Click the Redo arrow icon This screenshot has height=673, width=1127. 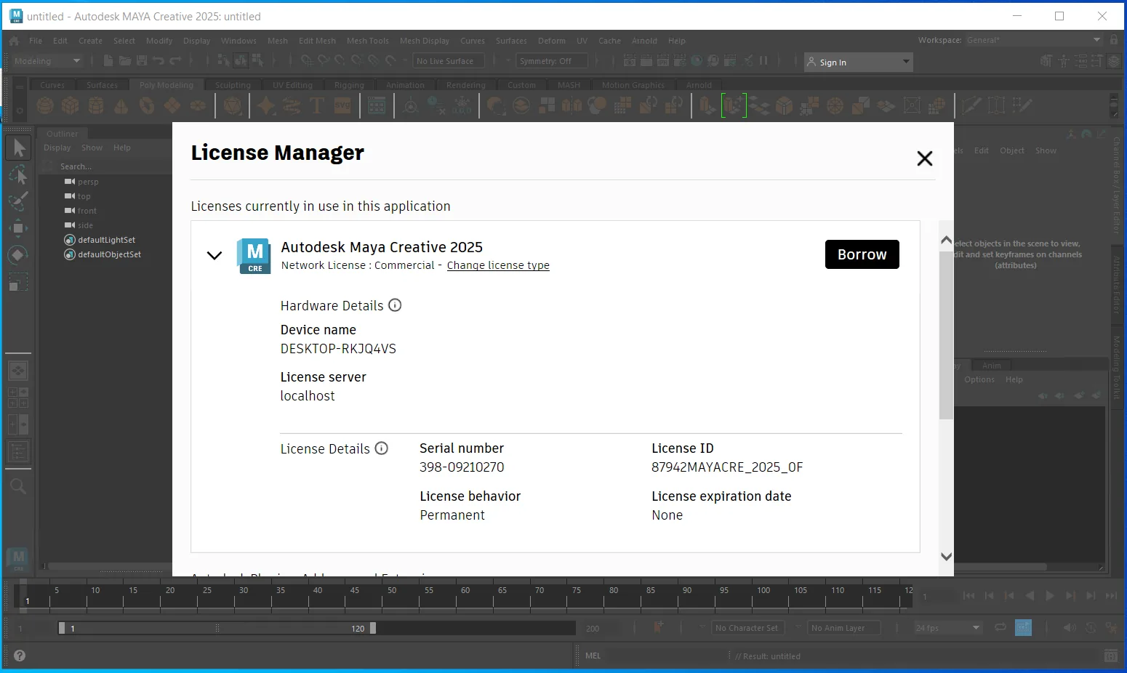[x=175, y=61]
